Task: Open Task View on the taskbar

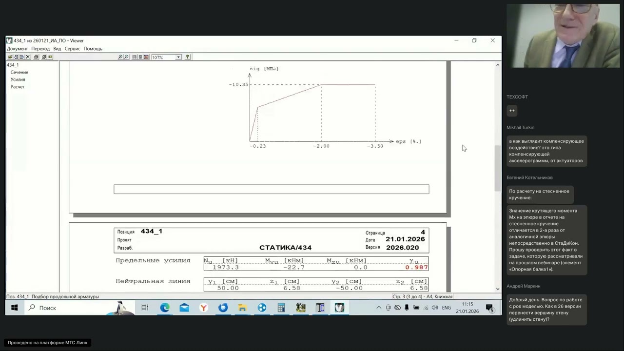Action: (145, 308)
